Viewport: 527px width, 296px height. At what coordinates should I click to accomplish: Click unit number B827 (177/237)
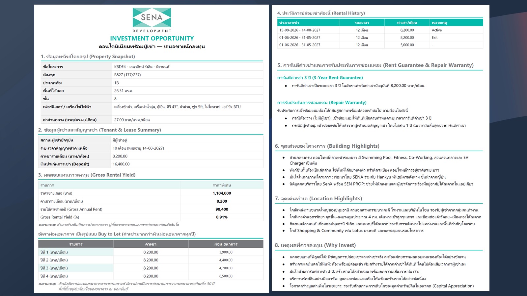[x=127, y=75]
